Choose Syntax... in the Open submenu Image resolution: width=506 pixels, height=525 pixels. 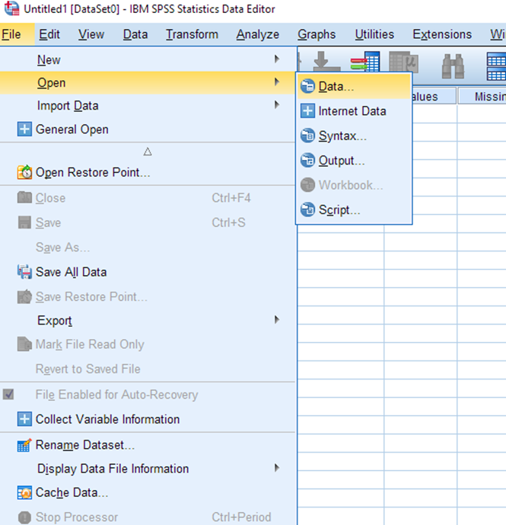click(x=354, y=136)
